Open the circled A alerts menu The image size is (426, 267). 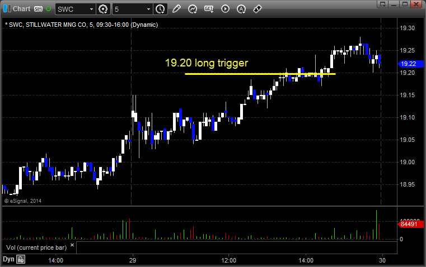(241, 9)
